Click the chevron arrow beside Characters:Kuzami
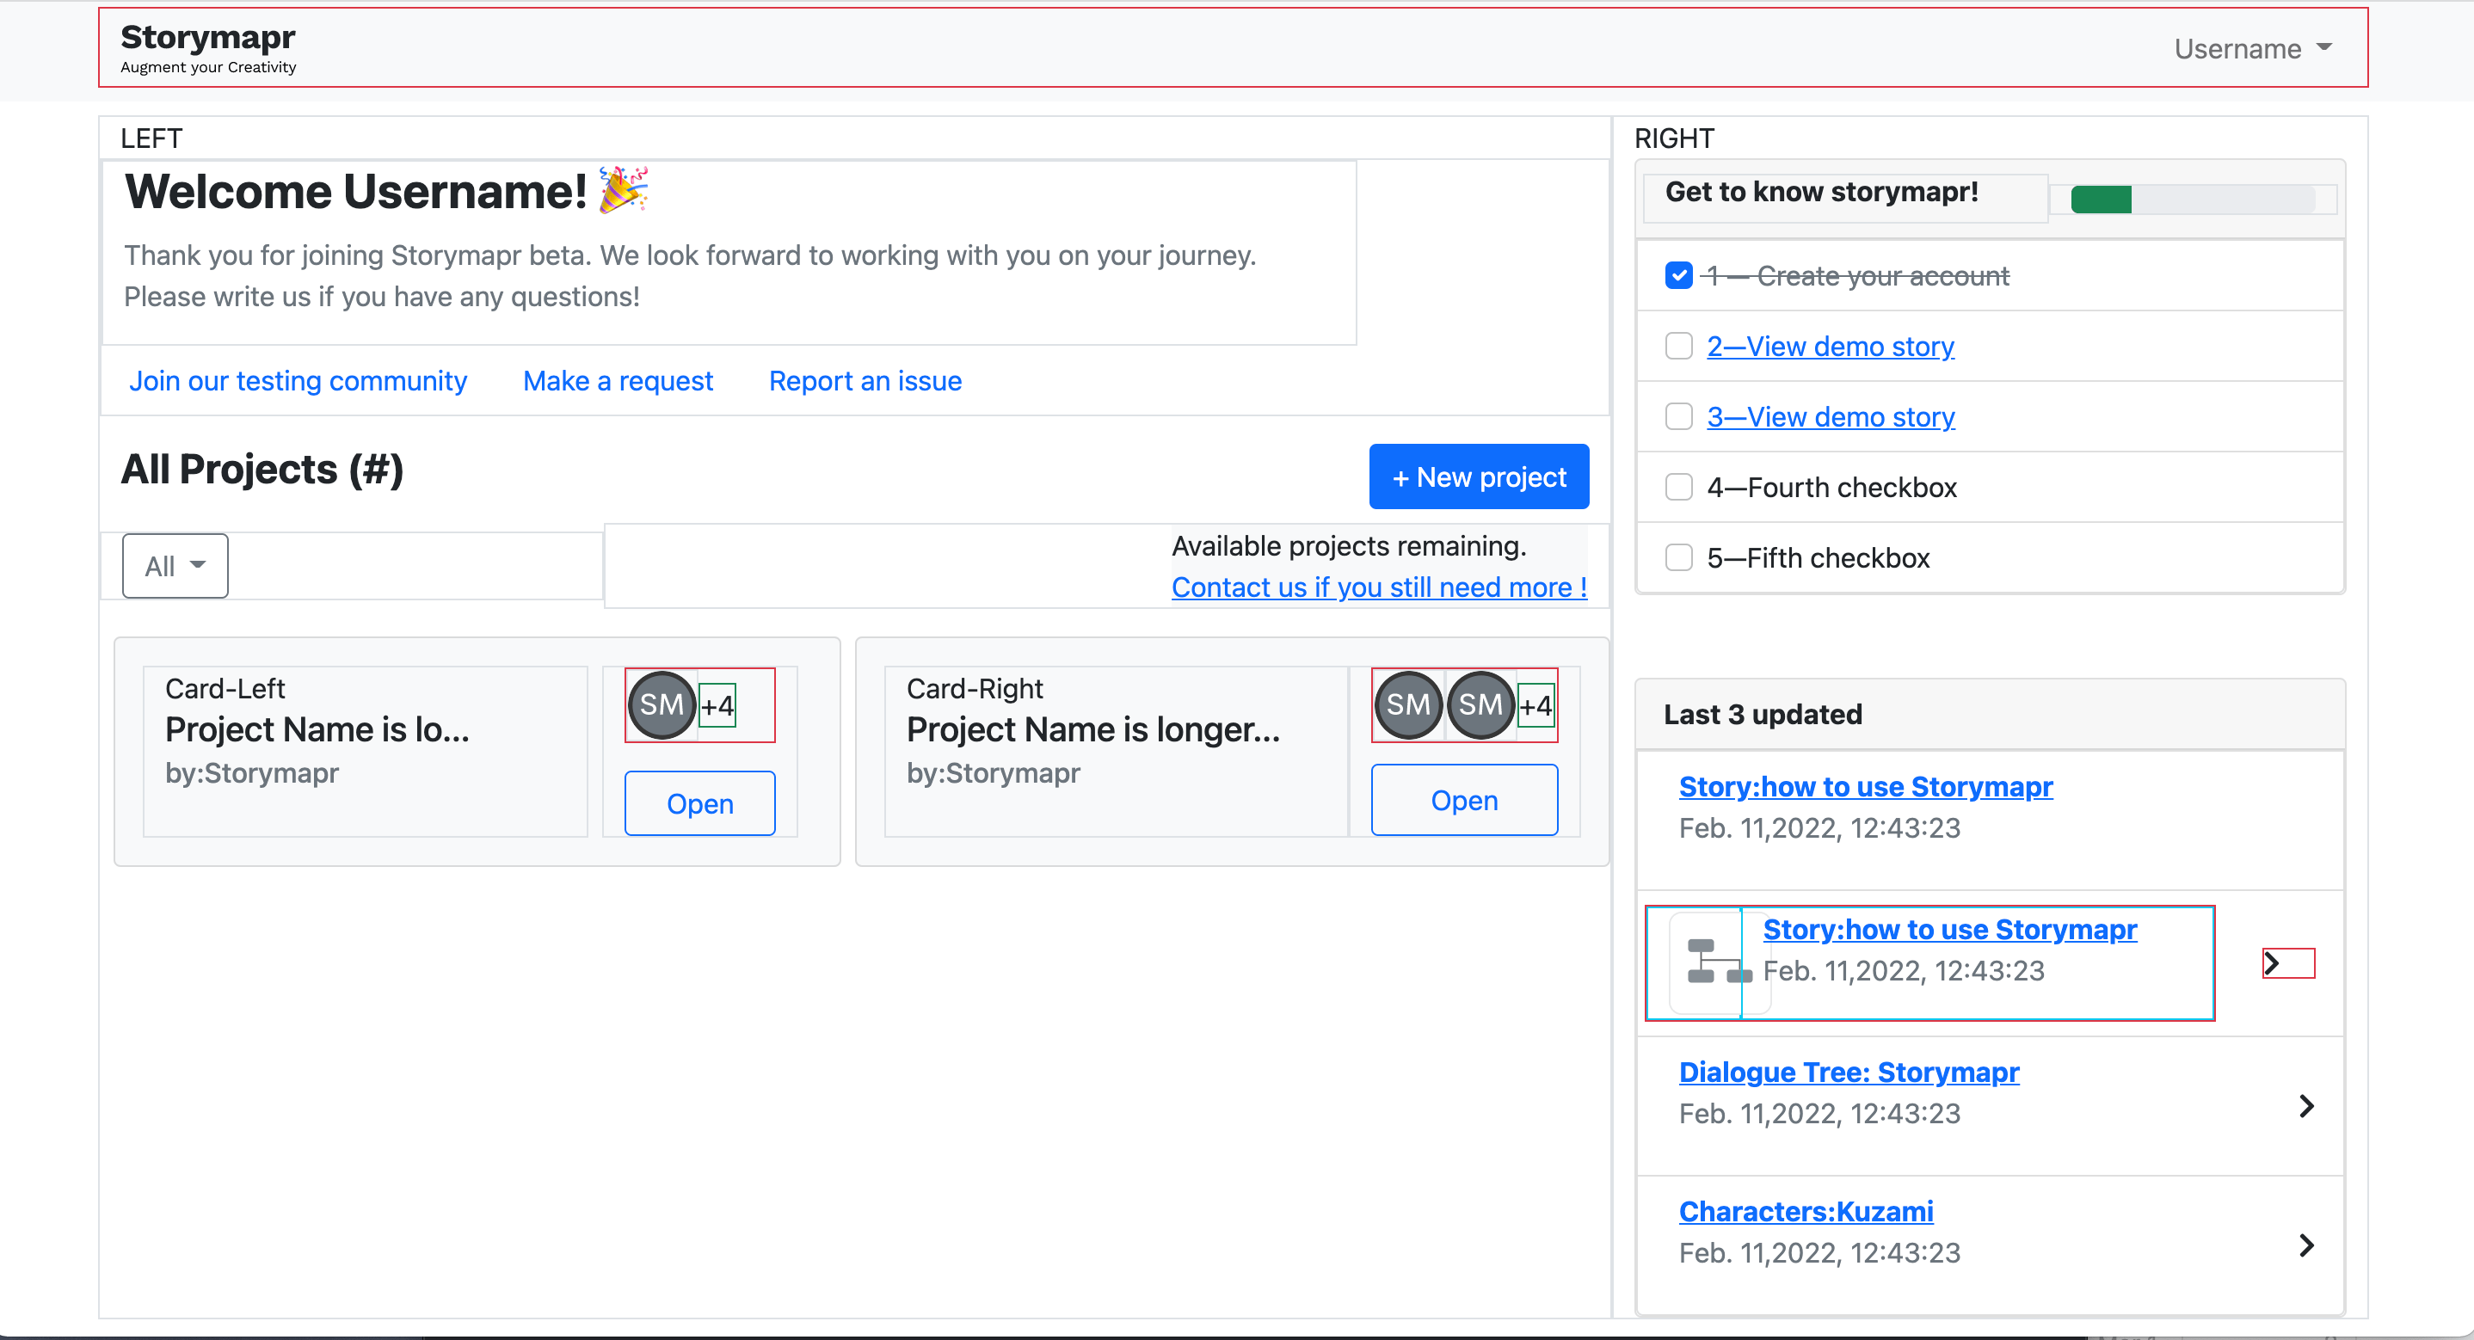 [x=2306, y=1246]
